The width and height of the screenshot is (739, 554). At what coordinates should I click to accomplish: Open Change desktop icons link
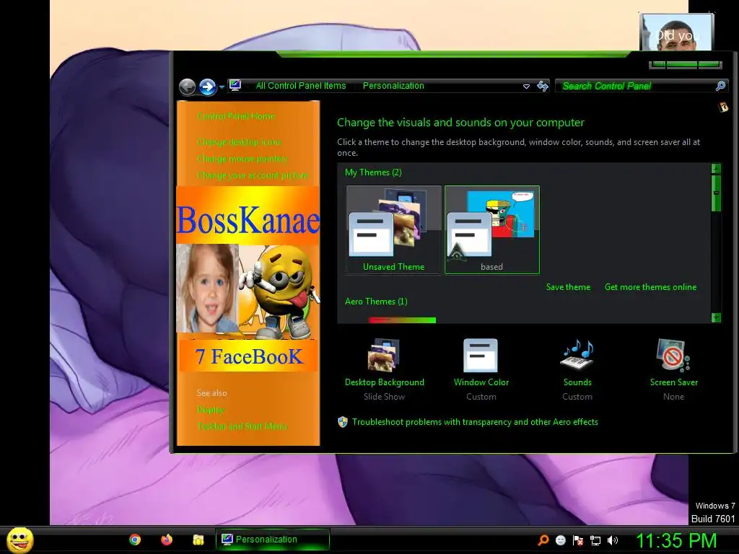[240, 142]
